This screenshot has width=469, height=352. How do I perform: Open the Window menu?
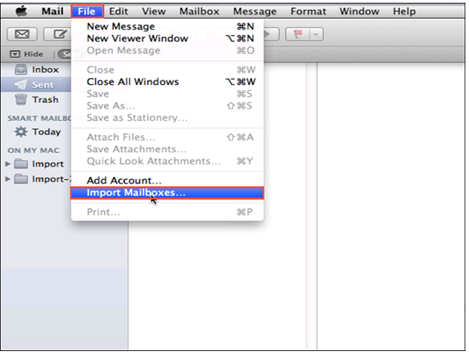click(360, 12)
